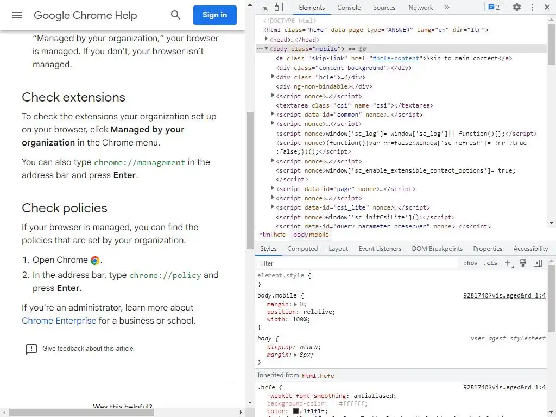Open the Event Listeners pane tab
Image resolution: width=556 pixels, height=417 pixels.
380,249
